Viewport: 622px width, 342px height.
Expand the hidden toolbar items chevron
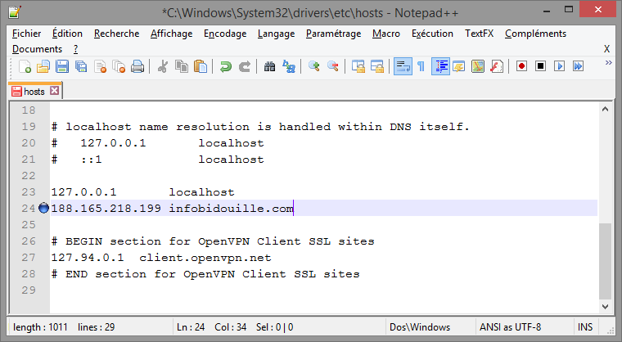click(x=609, y=63)
